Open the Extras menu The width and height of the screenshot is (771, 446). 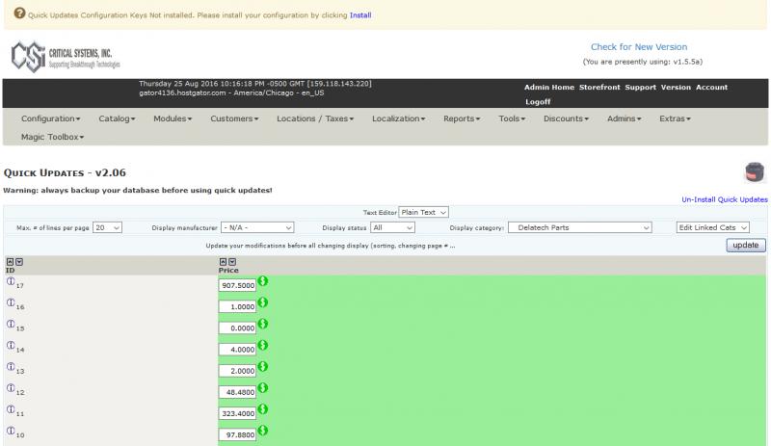tap(676, 118)
